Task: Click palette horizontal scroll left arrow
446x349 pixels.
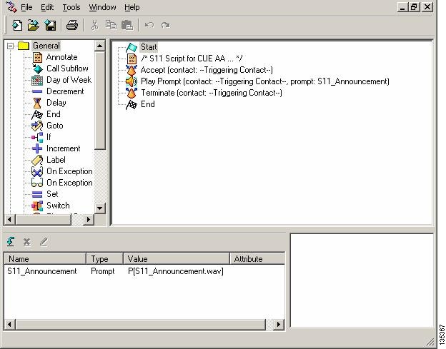Action: [10, 220]
